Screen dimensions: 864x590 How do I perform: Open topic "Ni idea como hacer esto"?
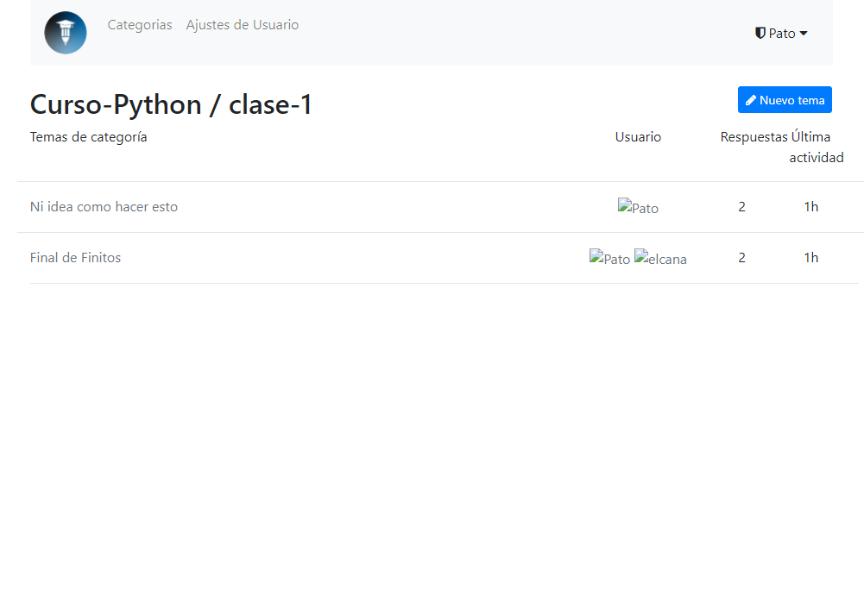point(104,206)
